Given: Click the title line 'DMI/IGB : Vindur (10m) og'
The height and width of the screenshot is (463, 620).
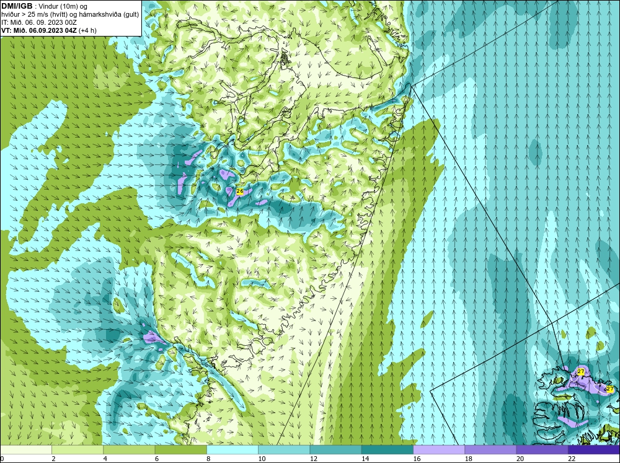Looking at the screenshot, I should (x=45, y=6).
